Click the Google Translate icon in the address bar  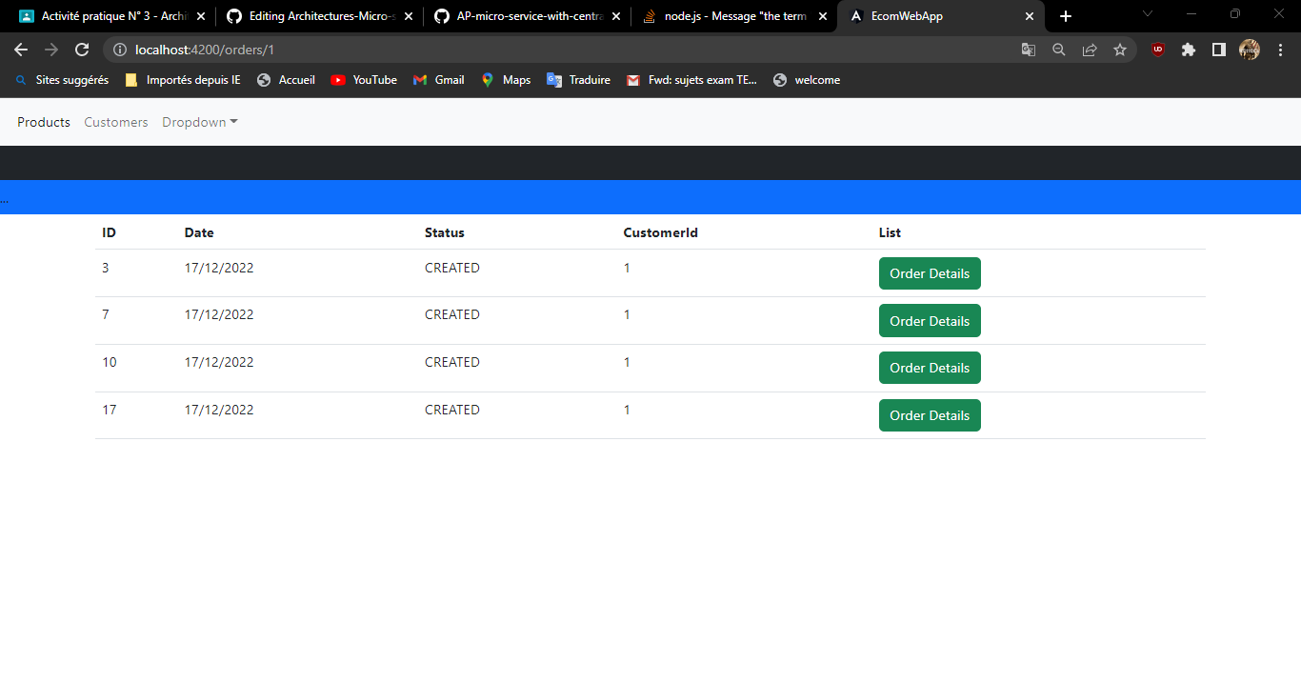1029,50
